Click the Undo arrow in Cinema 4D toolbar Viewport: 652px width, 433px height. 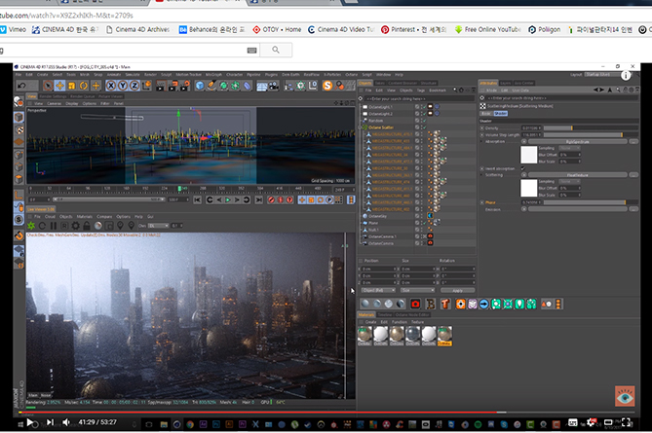pos(22,86)
